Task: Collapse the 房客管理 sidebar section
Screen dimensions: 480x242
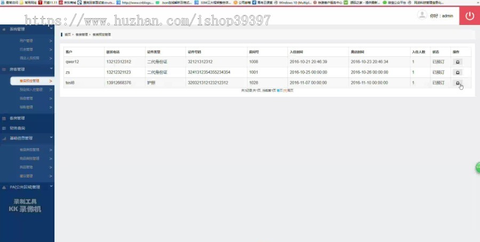Action: pos(51,69)
